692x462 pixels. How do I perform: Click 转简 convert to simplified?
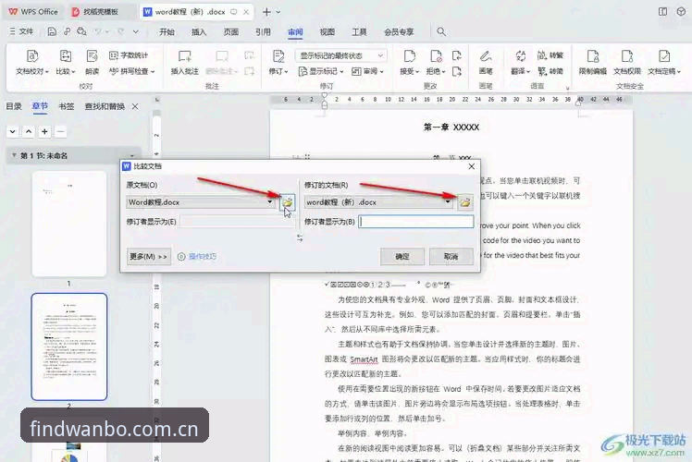click(550, 71)
